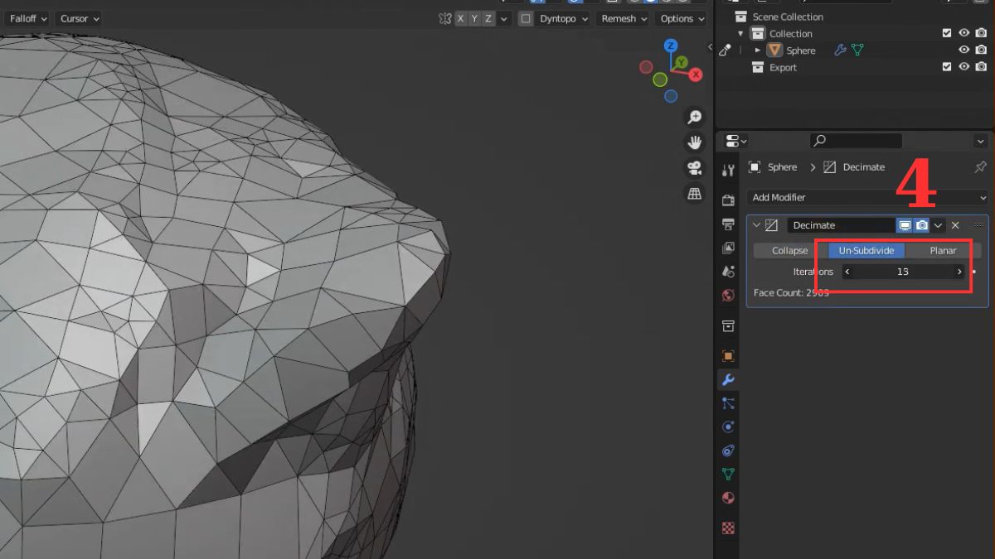Open the Remesh dropdown
The image size is (995, 559).
point(624,18)
